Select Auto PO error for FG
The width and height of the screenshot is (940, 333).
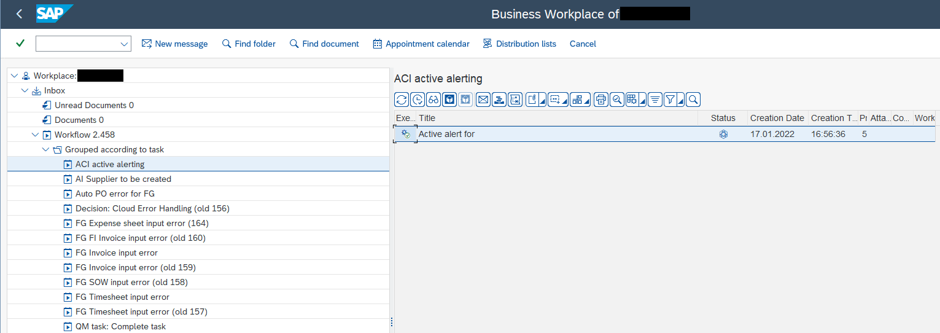115,194
